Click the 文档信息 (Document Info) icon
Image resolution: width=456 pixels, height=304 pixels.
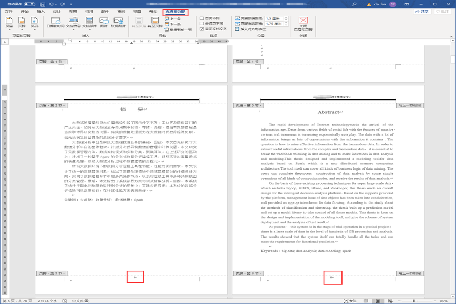pyautogui.click(x=73, y=23)
